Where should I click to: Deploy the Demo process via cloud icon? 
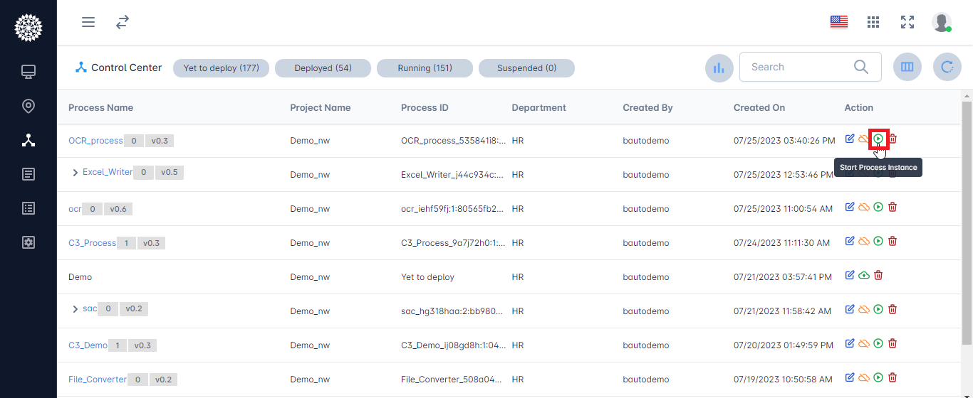[864, 275]
